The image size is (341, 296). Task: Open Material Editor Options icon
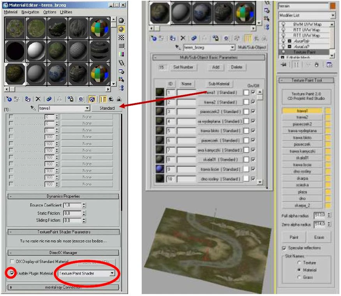click(121, 71)
